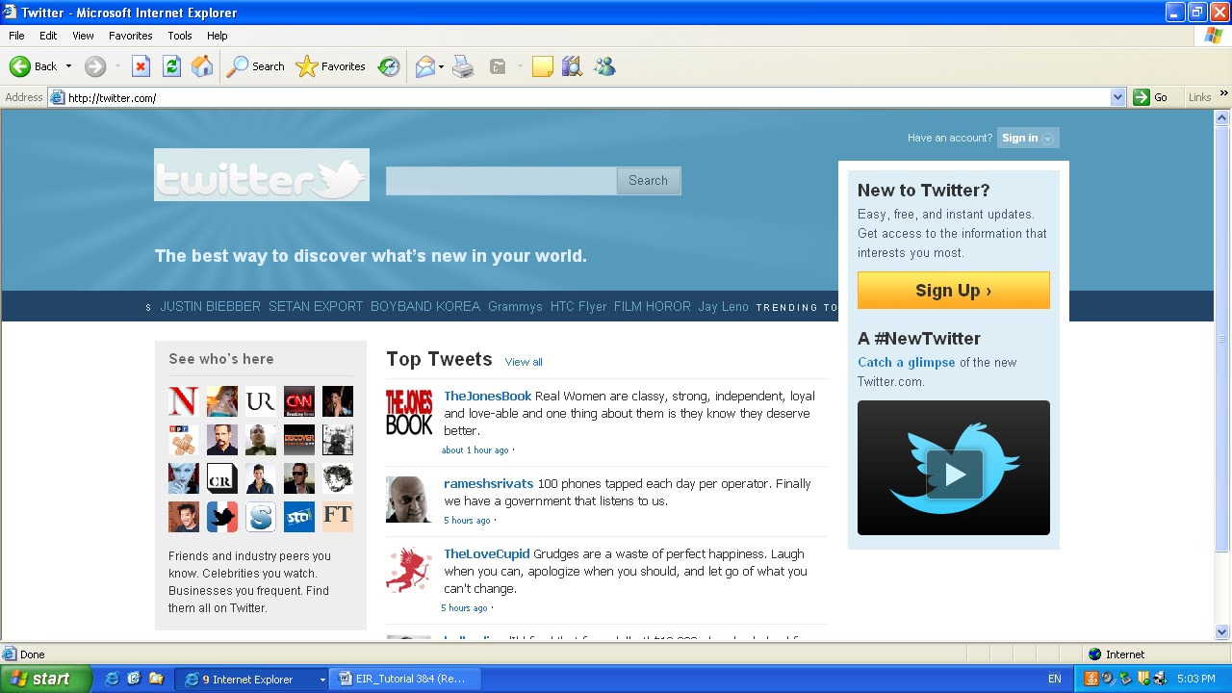Select the BOYBAND KOREA trending topic
1232x693 pixels.
(425, 307)
